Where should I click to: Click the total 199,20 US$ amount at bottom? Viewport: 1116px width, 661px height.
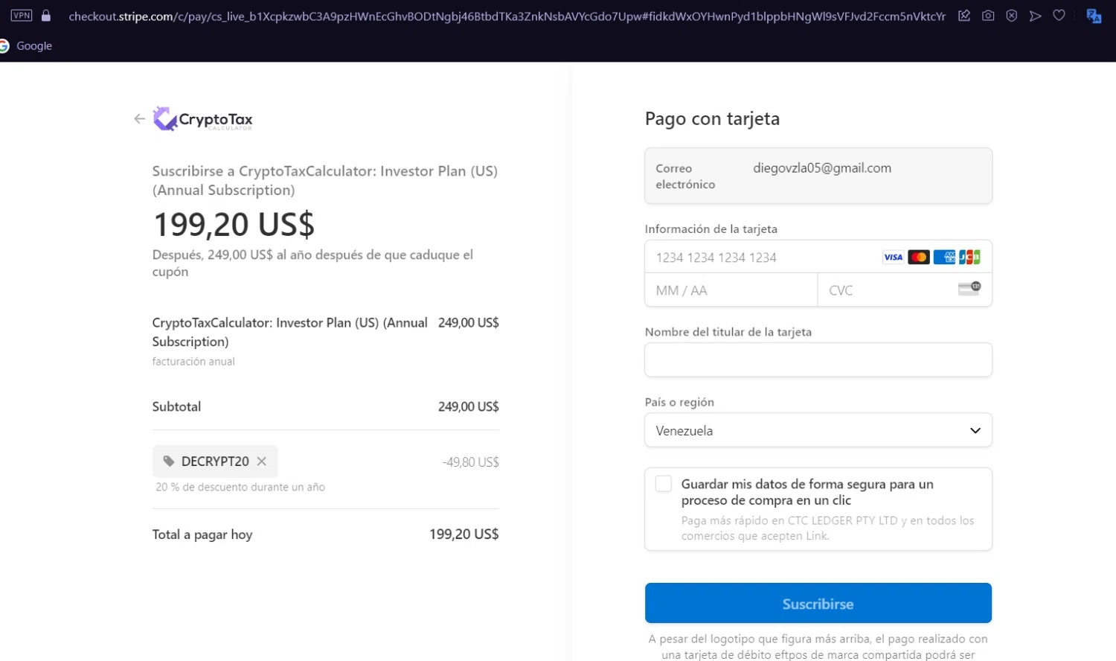[464, 534]
